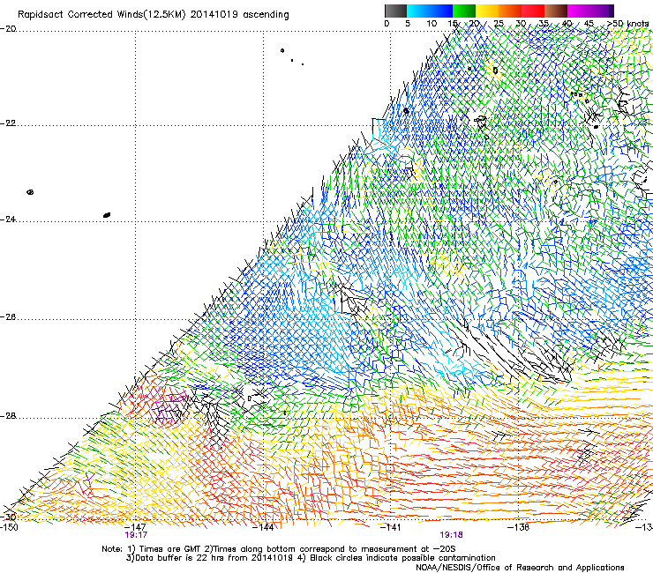653x573 pixels.
Task: Click the '-147' longitude axis label
Action: (x=136, y=527)
